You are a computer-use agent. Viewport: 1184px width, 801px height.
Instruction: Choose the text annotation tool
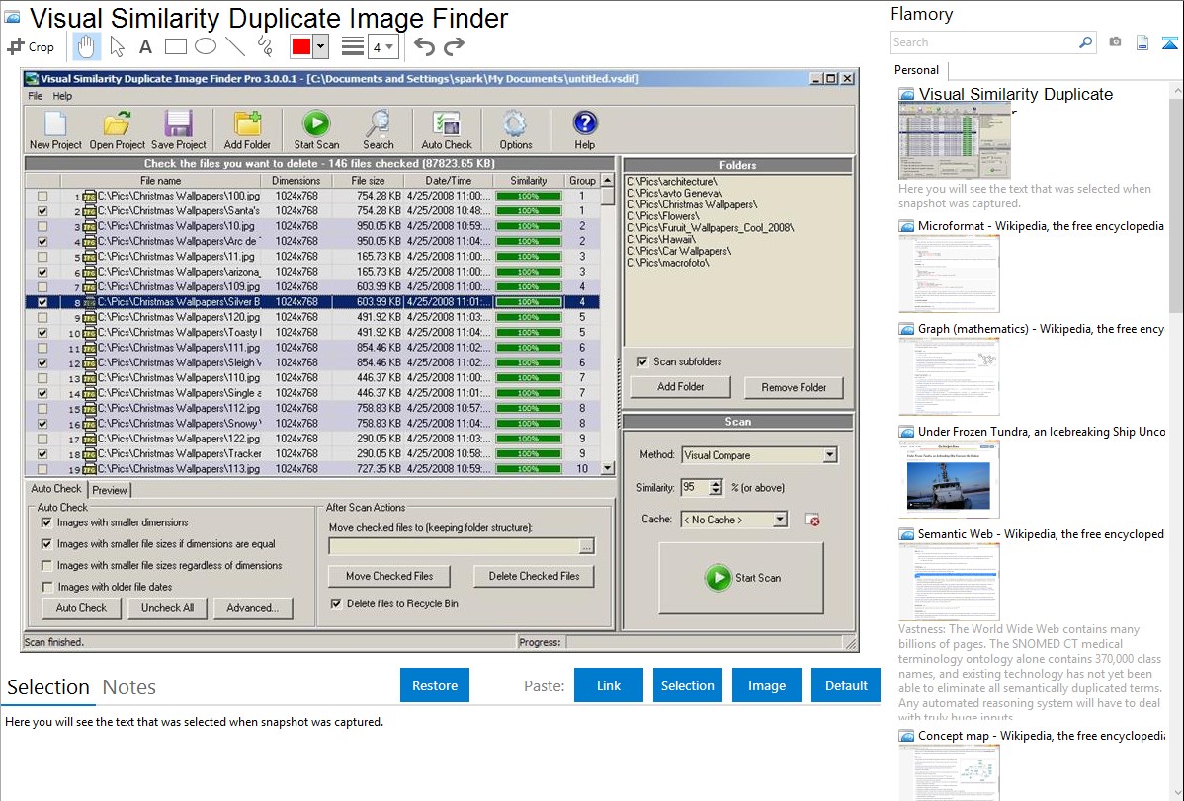[145, 46]
